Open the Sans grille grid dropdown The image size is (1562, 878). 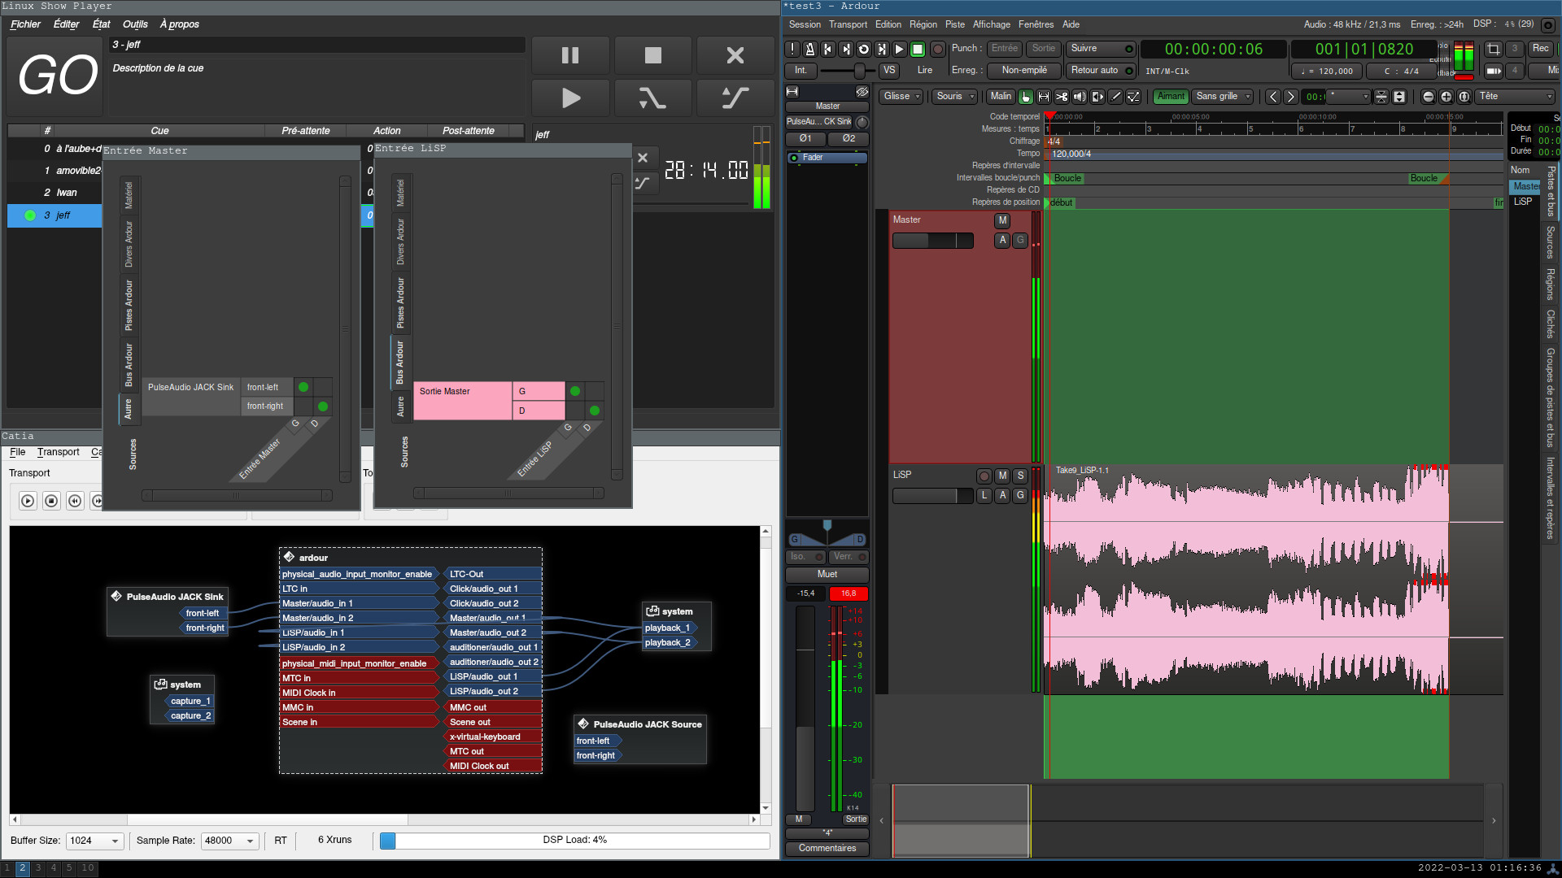click(1223, 97)
